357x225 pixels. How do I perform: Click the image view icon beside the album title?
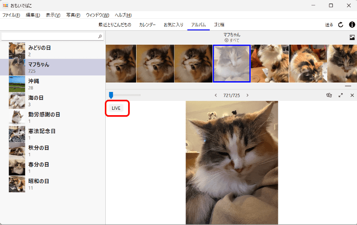tap(352, 37)
